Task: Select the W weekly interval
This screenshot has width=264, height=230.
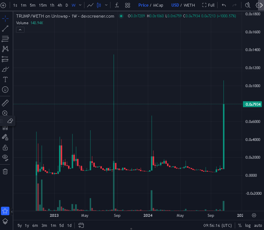Action: point(73,5)
